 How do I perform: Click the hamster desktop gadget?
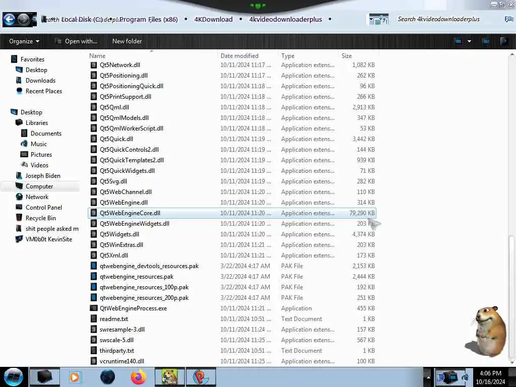[x=487, y=331]
